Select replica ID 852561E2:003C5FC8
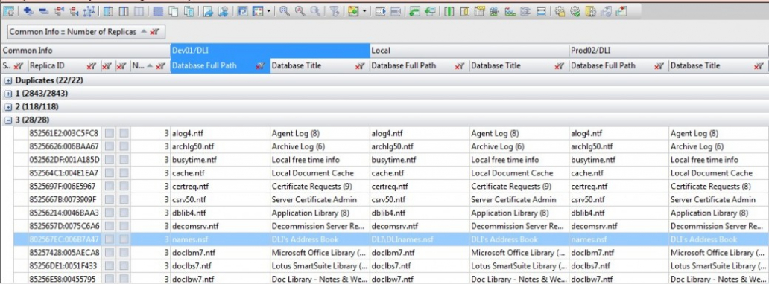The width and height of the screenshot is (769, 284). point(64,133)
